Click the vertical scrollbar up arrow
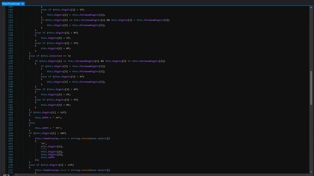The width and height of the screenshot is (314, 176). coord(311,8)
